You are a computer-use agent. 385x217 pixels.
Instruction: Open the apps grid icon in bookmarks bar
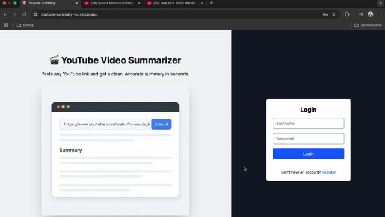[6, 25]
